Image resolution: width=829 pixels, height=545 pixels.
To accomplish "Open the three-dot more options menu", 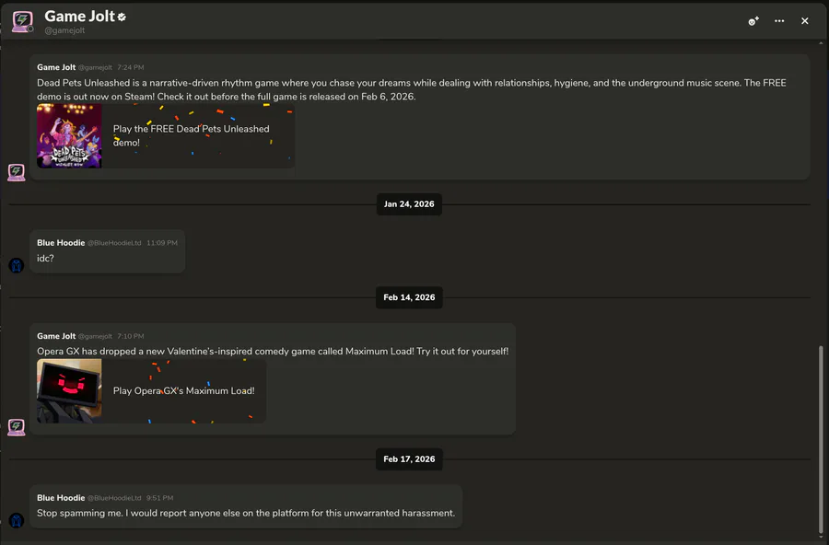I will point(779,20).
